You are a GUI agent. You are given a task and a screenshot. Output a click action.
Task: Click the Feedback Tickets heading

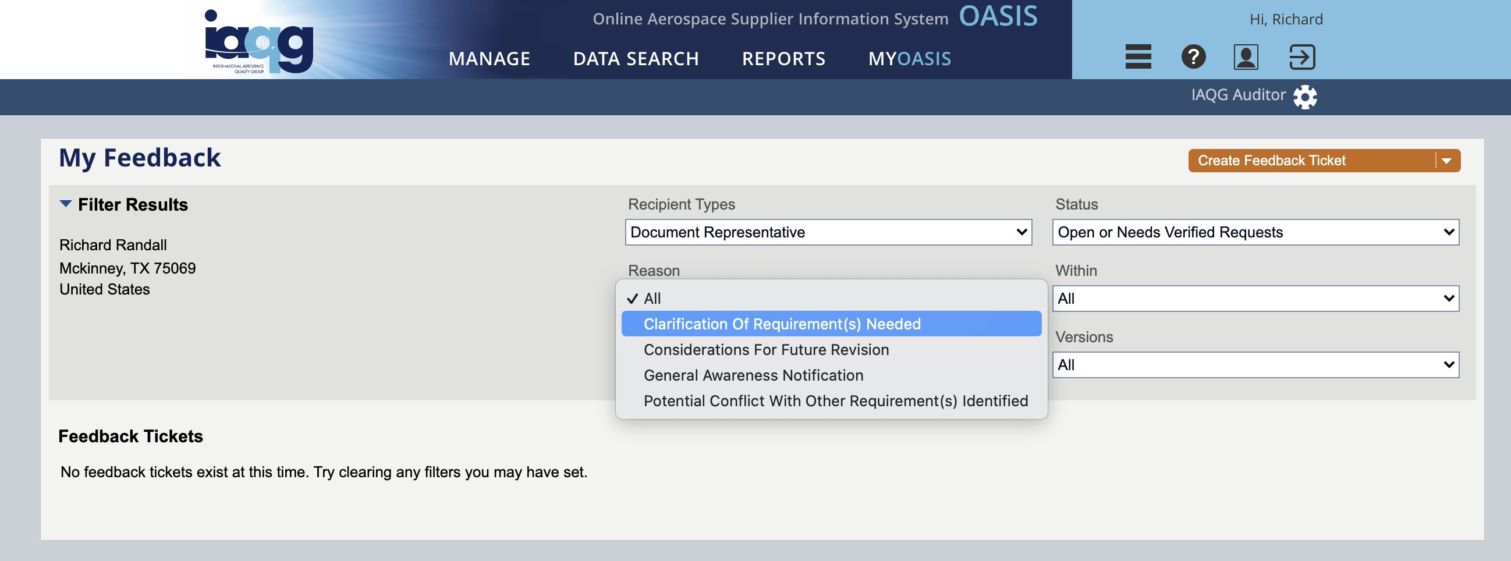coord(130,436)
